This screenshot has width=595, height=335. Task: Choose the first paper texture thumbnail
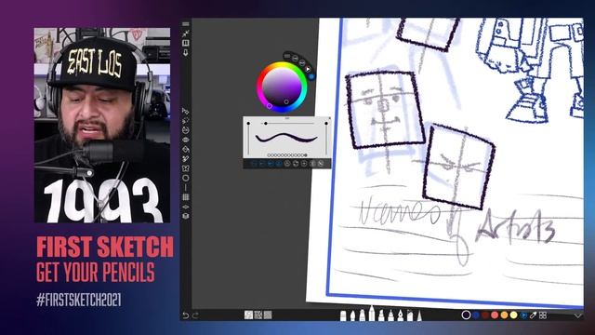(248, 315)
